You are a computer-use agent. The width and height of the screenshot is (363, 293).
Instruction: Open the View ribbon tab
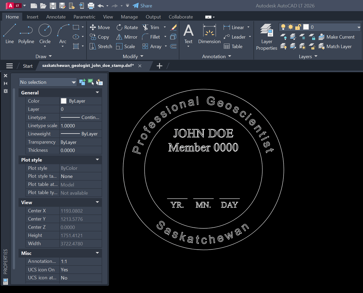pos(108,17)
